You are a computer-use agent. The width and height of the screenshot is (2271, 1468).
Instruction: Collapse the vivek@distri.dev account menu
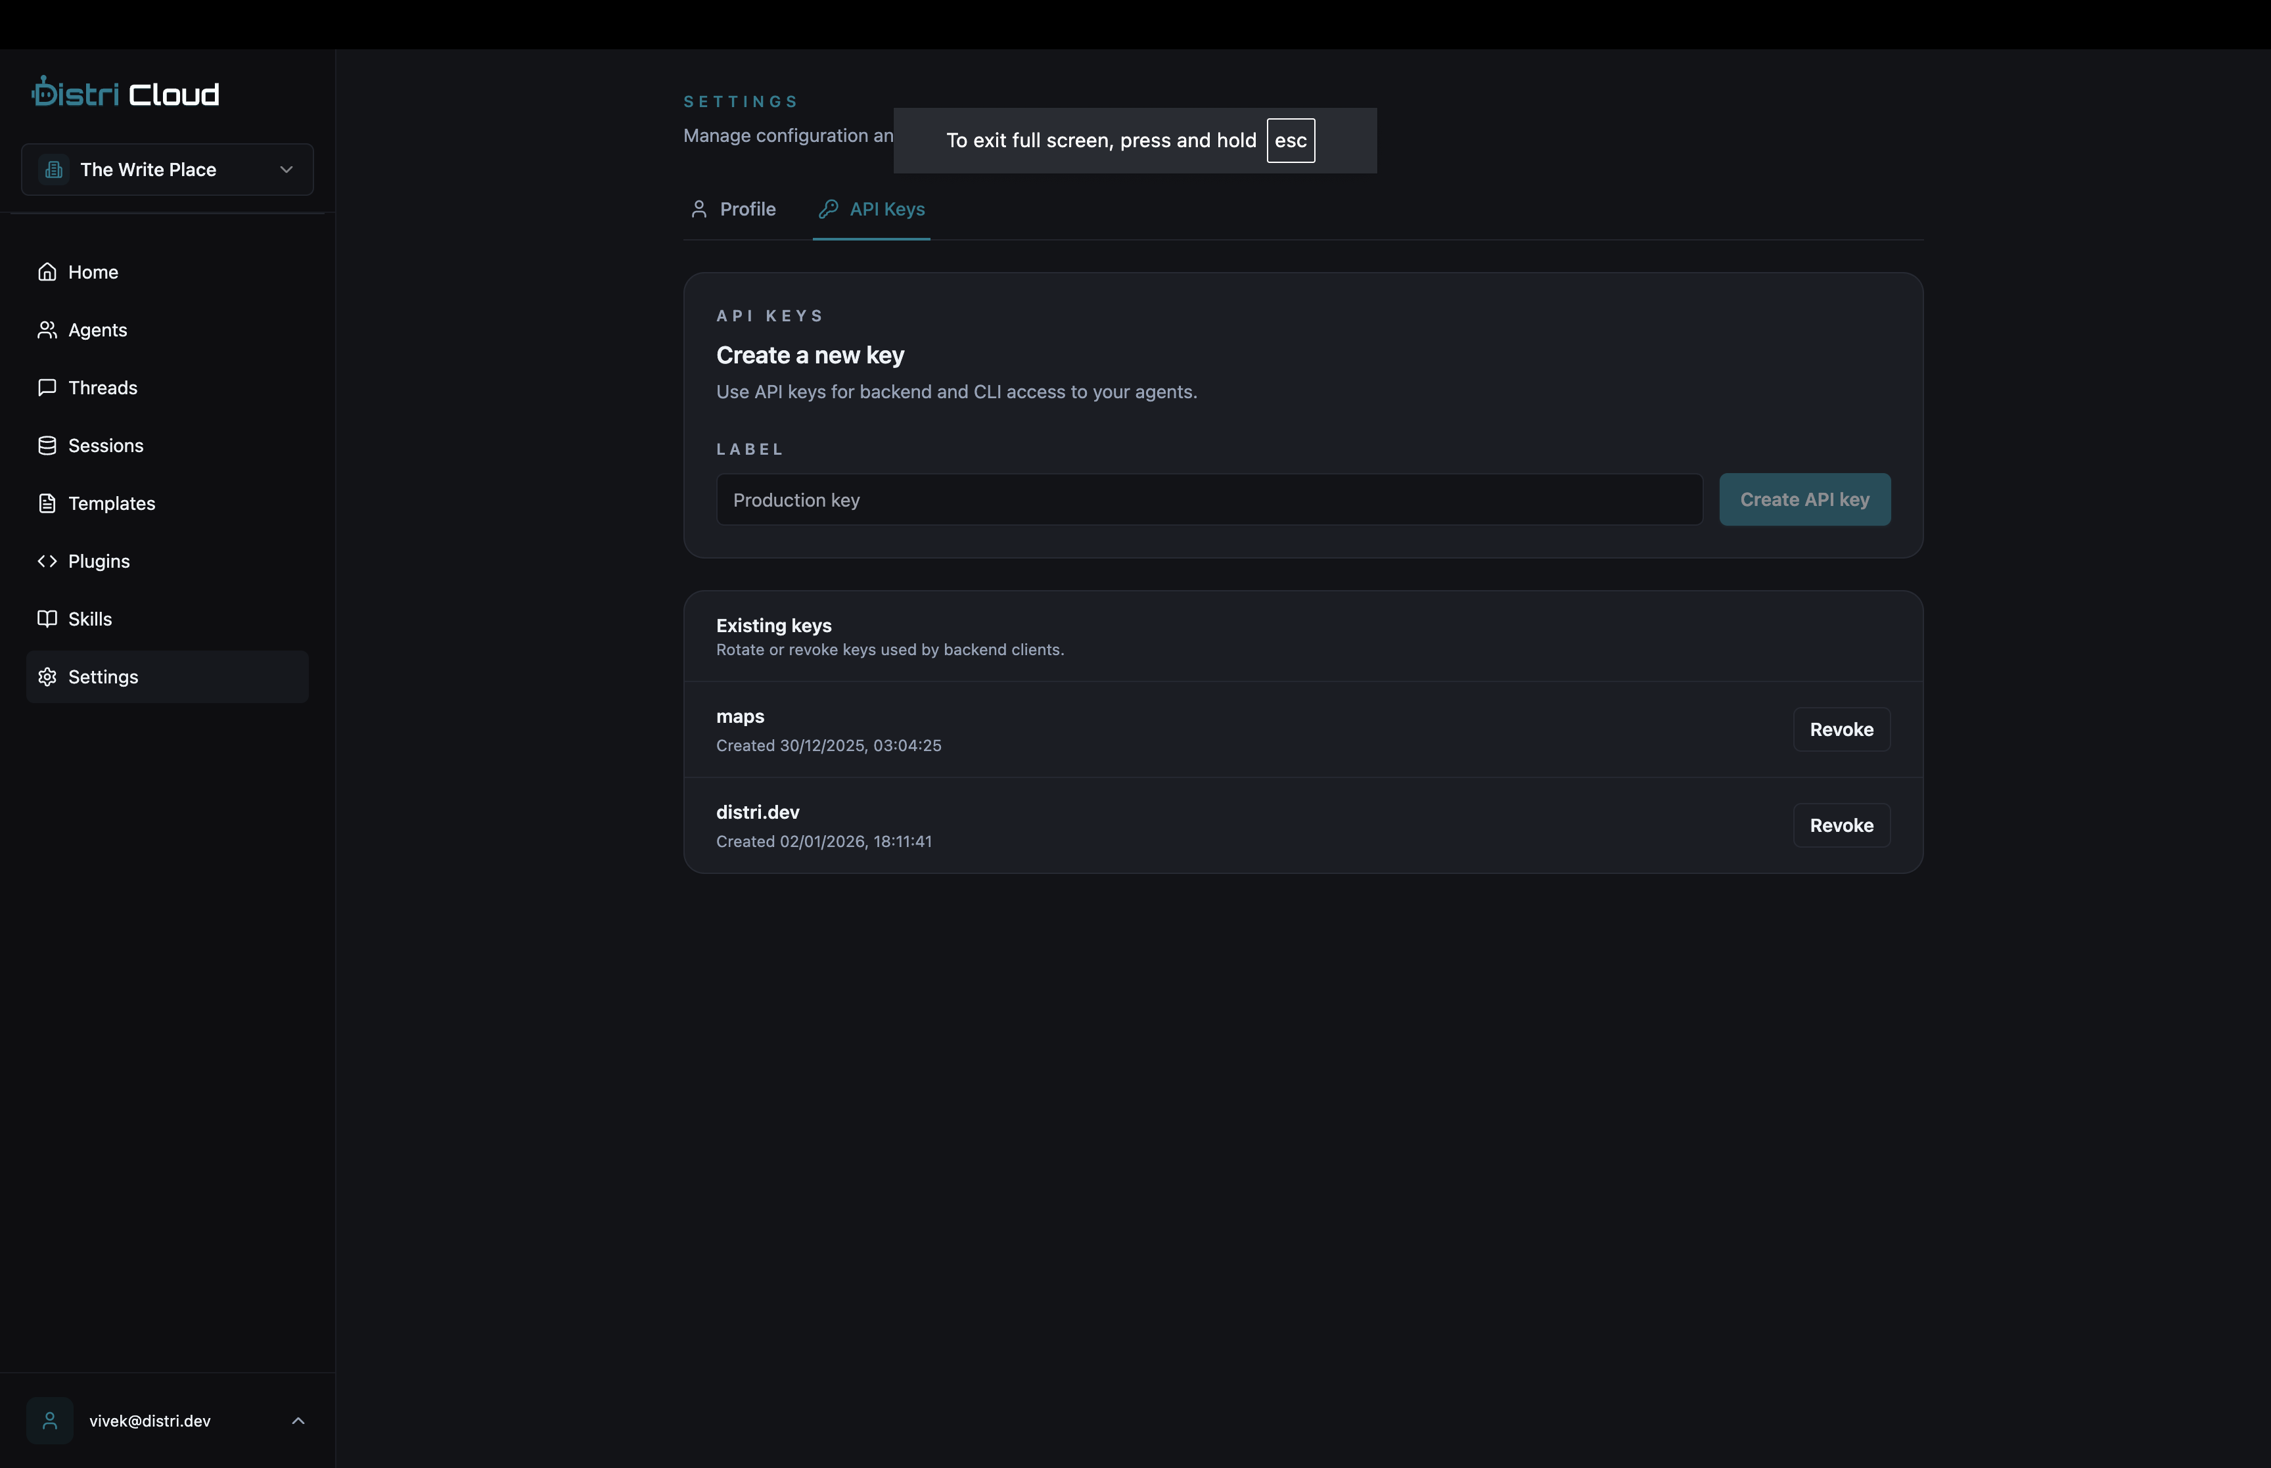point(298,1419)
